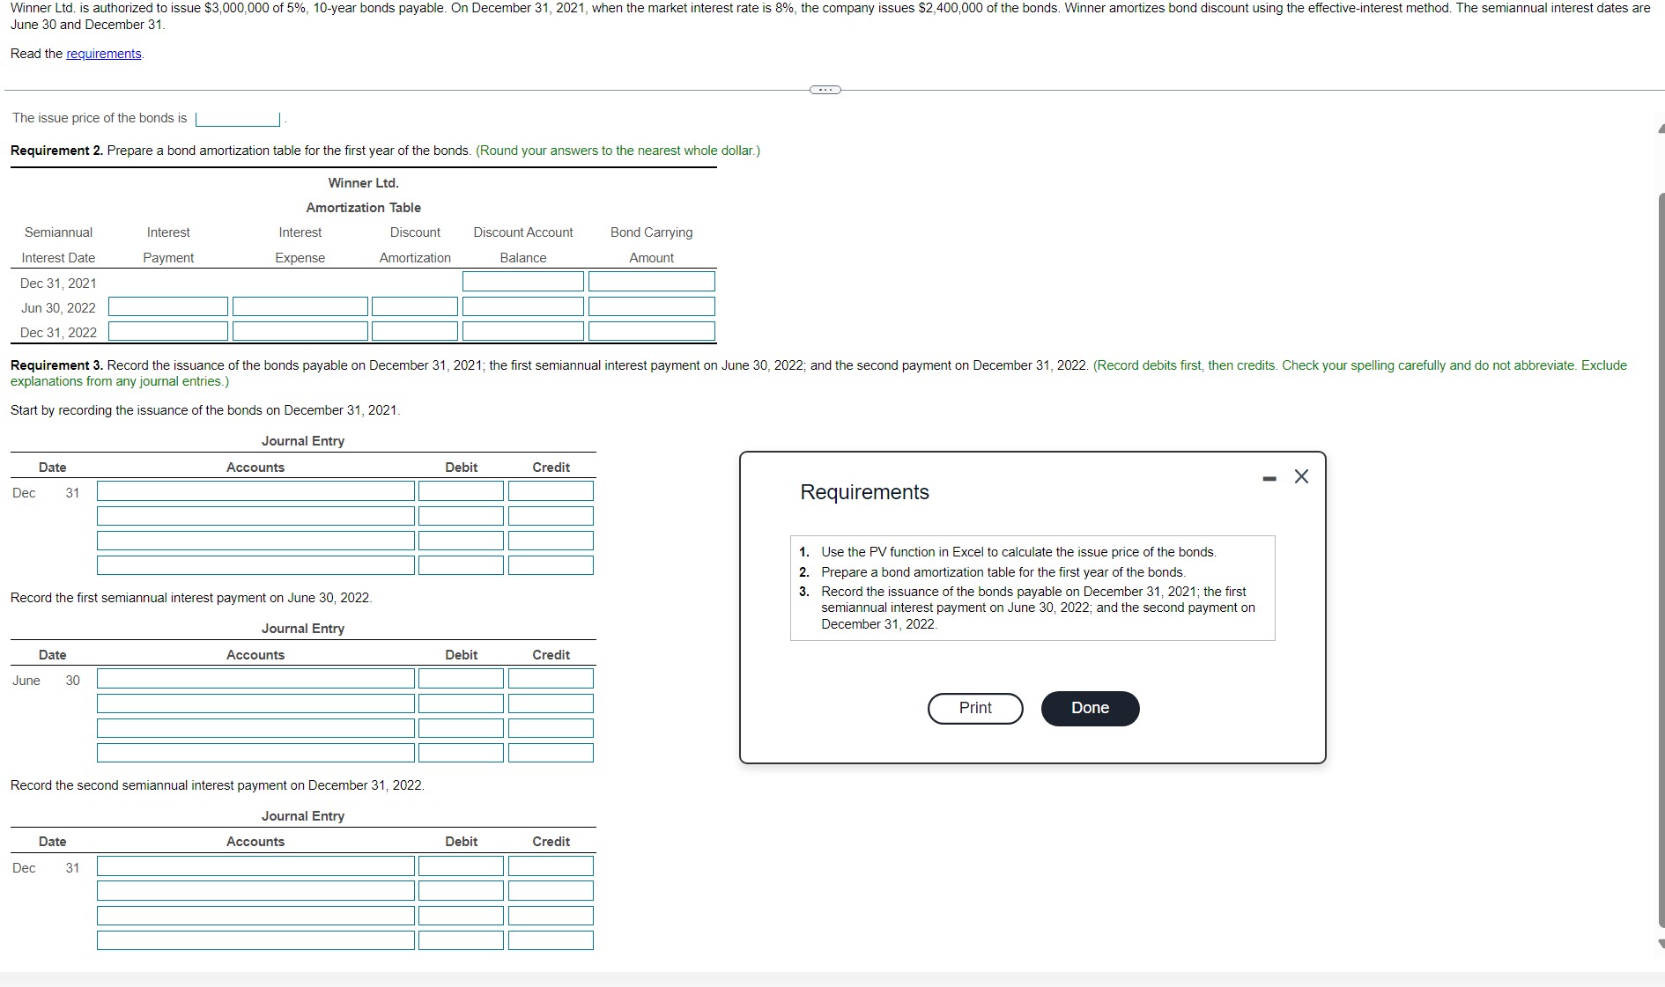Click the Print button in Requirements dialog
This screenshot has height=987, width=1665.
[975, 709]
